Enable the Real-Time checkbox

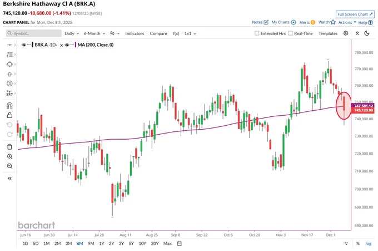tap(291, 33)
